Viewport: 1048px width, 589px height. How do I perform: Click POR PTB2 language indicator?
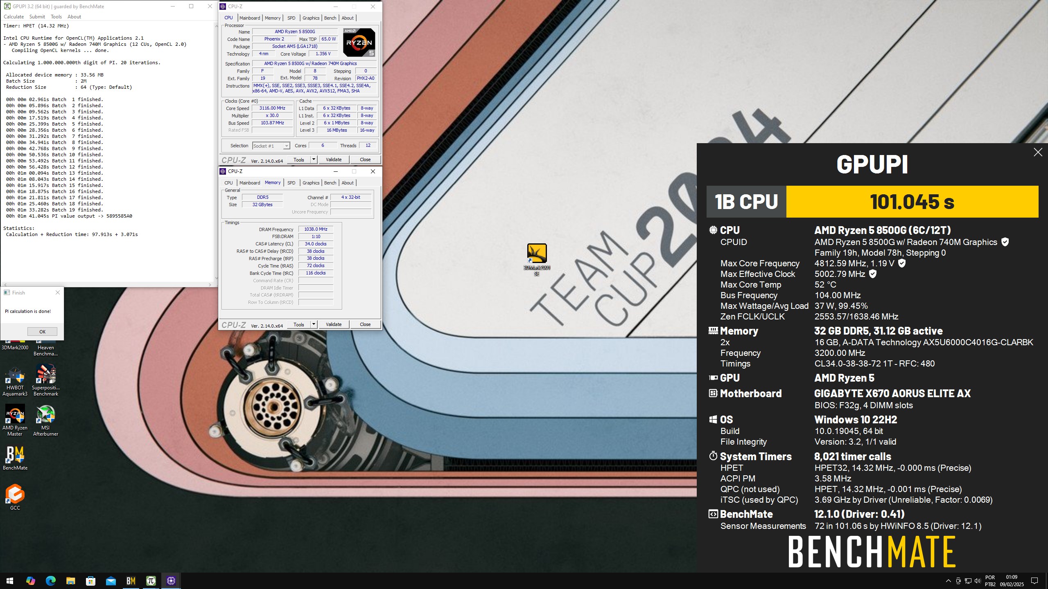[x=990, y=581]
